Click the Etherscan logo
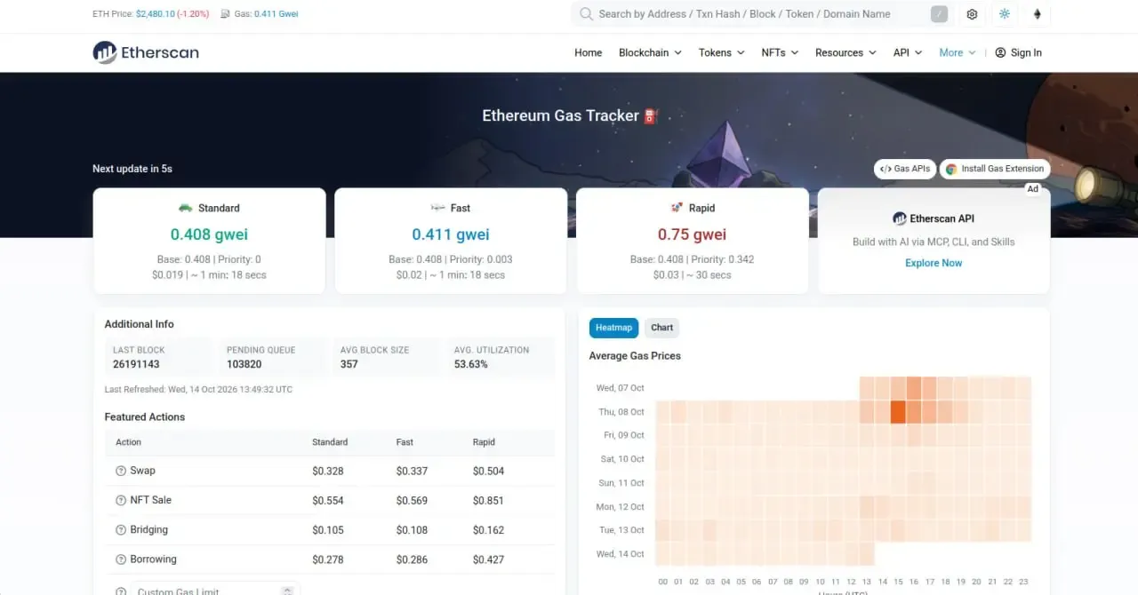The width and height of the screenshot is (1138, 595). (x=146, y=52)
